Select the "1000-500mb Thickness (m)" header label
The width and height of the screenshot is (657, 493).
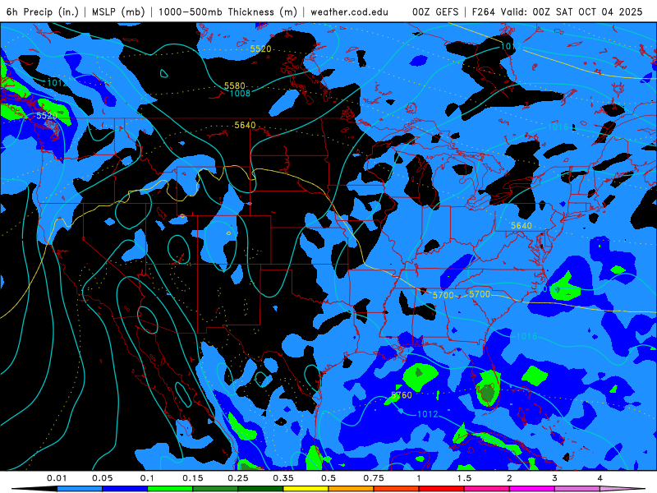[227, 12]
